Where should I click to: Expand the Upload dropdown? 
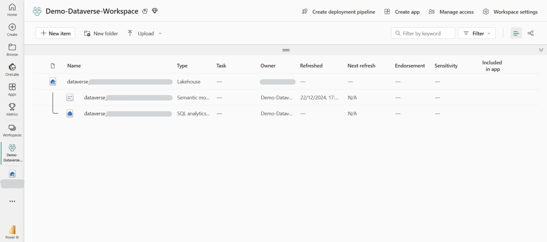160,33
